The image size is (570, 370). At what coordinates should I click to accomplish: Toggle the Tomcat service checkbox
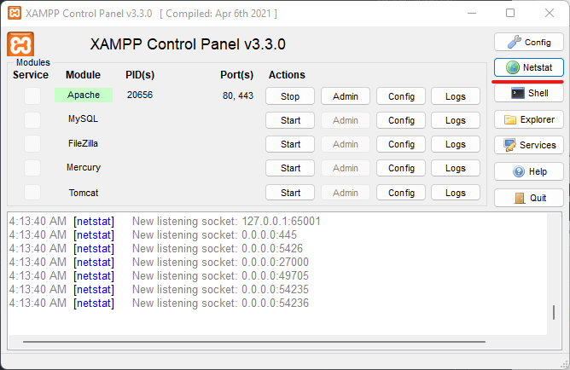click(32, 193)
